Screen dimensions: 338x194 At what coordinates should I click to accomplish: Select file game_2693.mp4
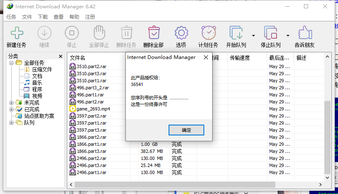point(93,109)
